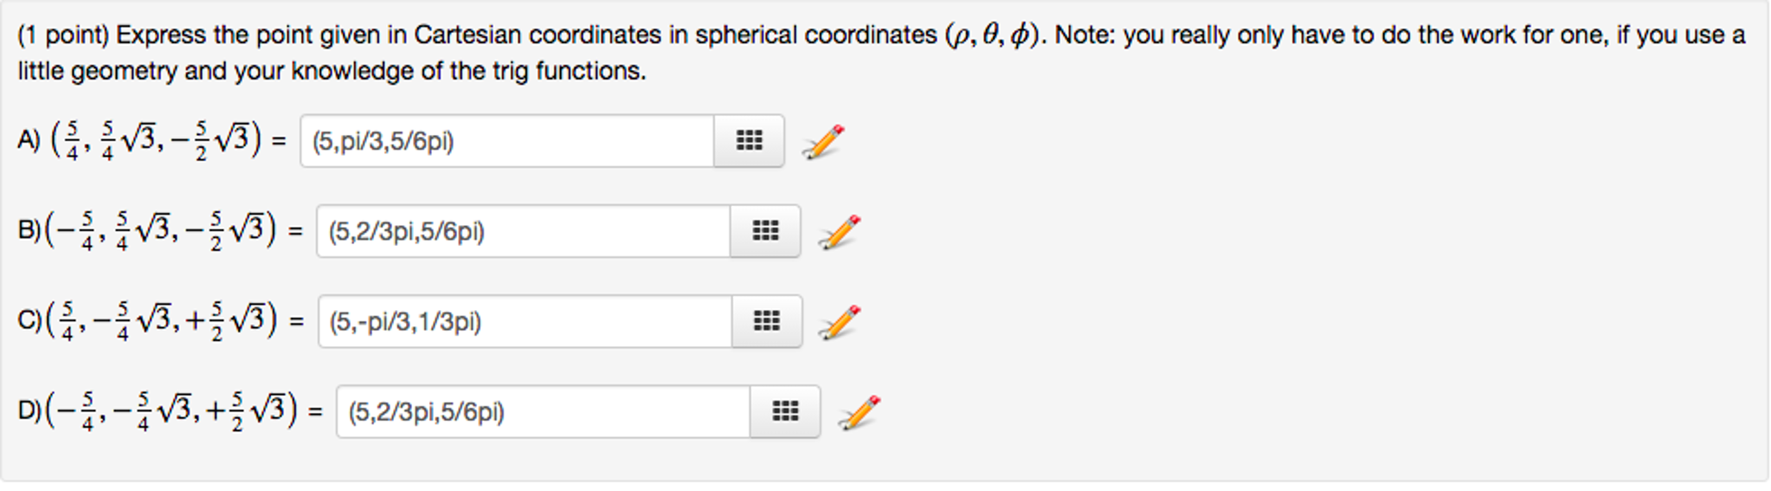Focus the answer A field containing (5,pi/3,5/6pi)
Viewport: 1771px width, 491px height.
pyautogui.click(x=507, y=140)
